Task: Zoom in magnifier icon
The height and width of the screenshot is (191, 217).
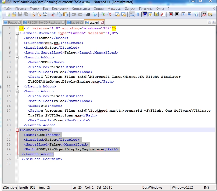Action: (103, 14)
